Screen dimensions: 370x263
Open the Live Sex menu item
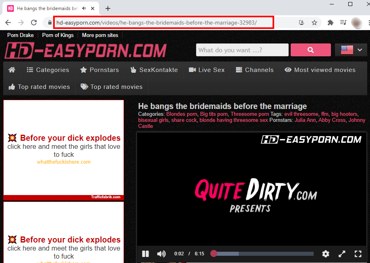click(x=207, y=70)
